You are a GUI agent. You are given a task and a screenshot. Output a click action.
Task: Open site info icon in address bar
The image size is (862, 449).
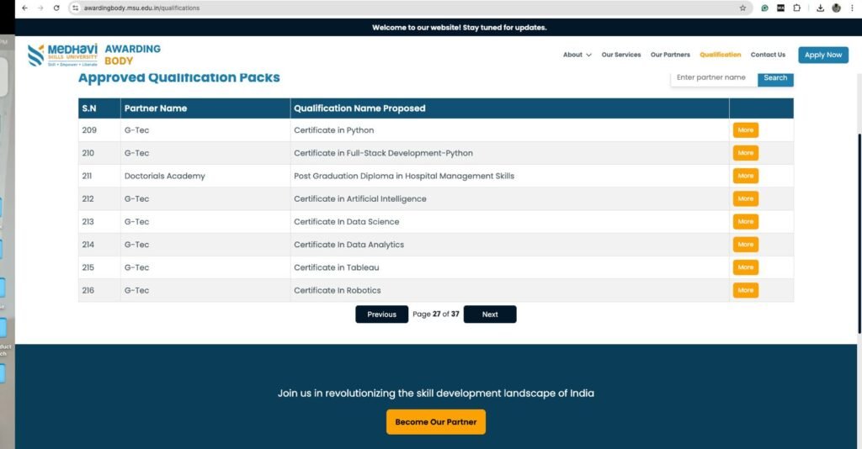[75, 8]
